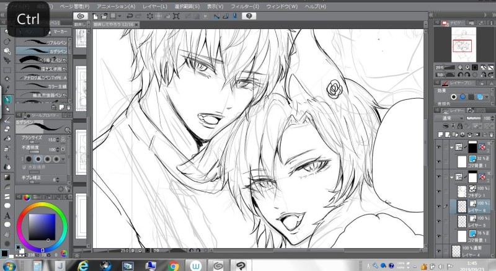Image resolution: width=496 pixels, height=271 pixels.
Task: Click navigator zoom out magnifier
Action: tap(460, 68)
